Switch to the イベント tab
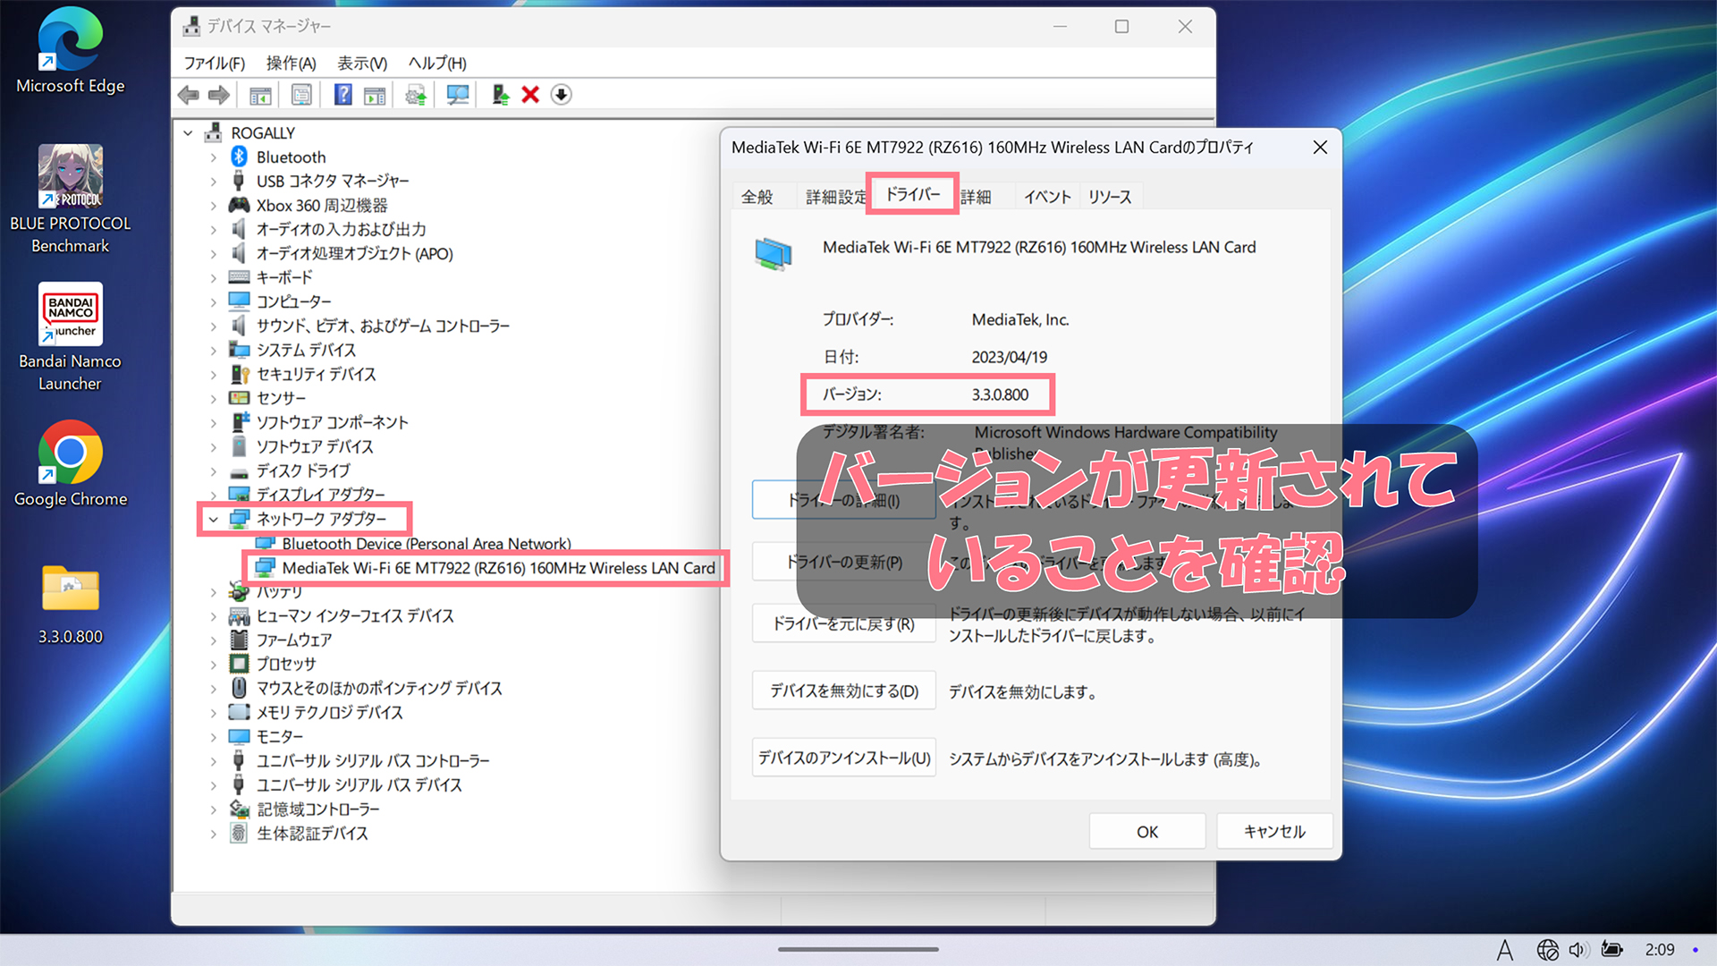This screenshot has height=966, width=1717. coord(1047,197)
